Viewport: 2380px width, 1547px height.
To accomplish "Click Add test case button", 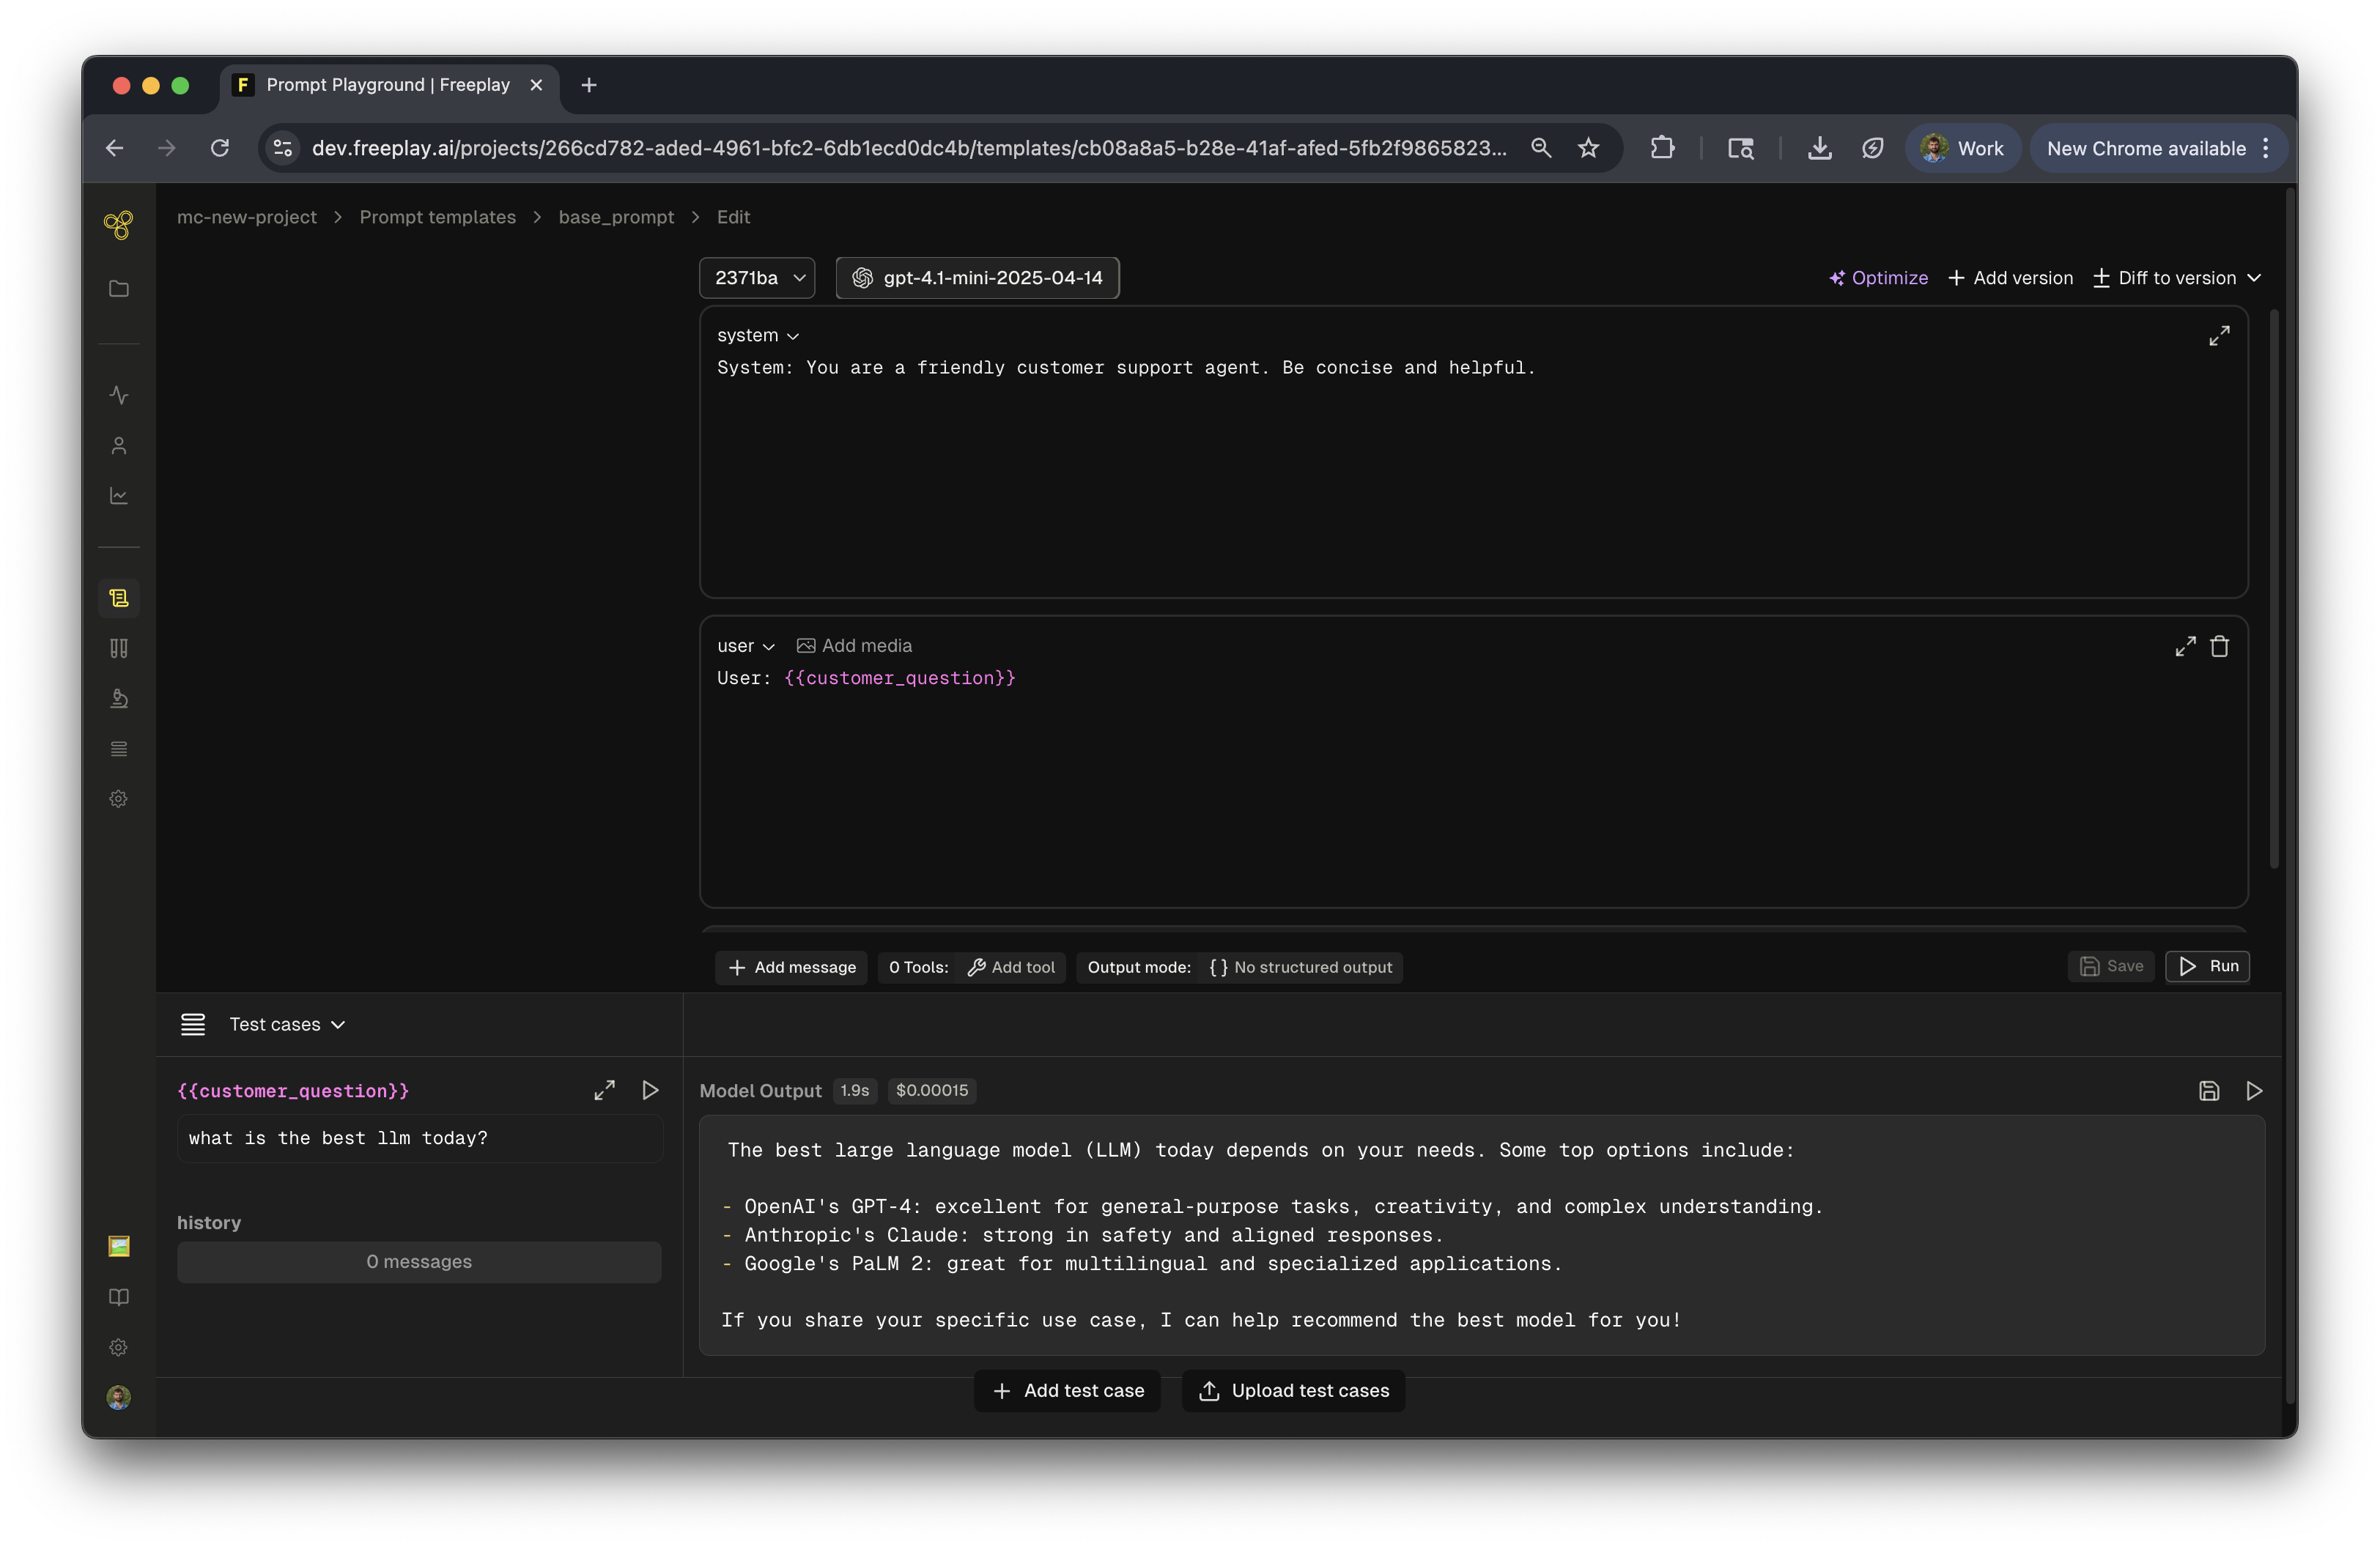I will [1067, 1390].
